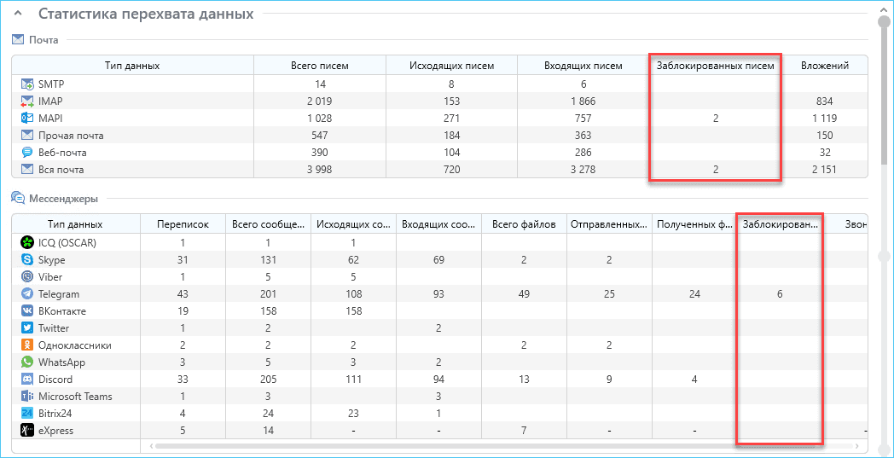Click the Заблокированных писем column header
The image size is (894, 458).
tap(716, 66)
